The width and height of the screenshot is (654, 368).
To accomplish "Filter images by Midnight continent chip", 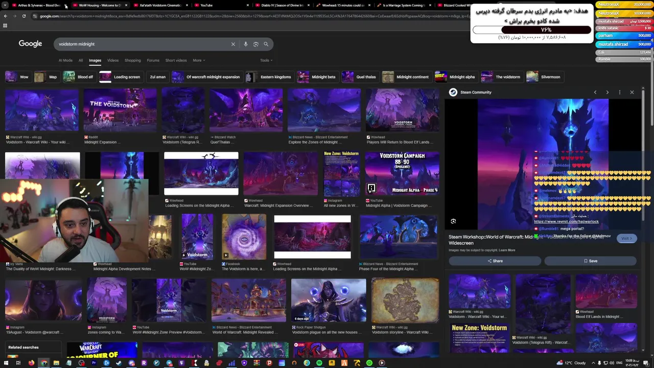I will click(407, 77).
